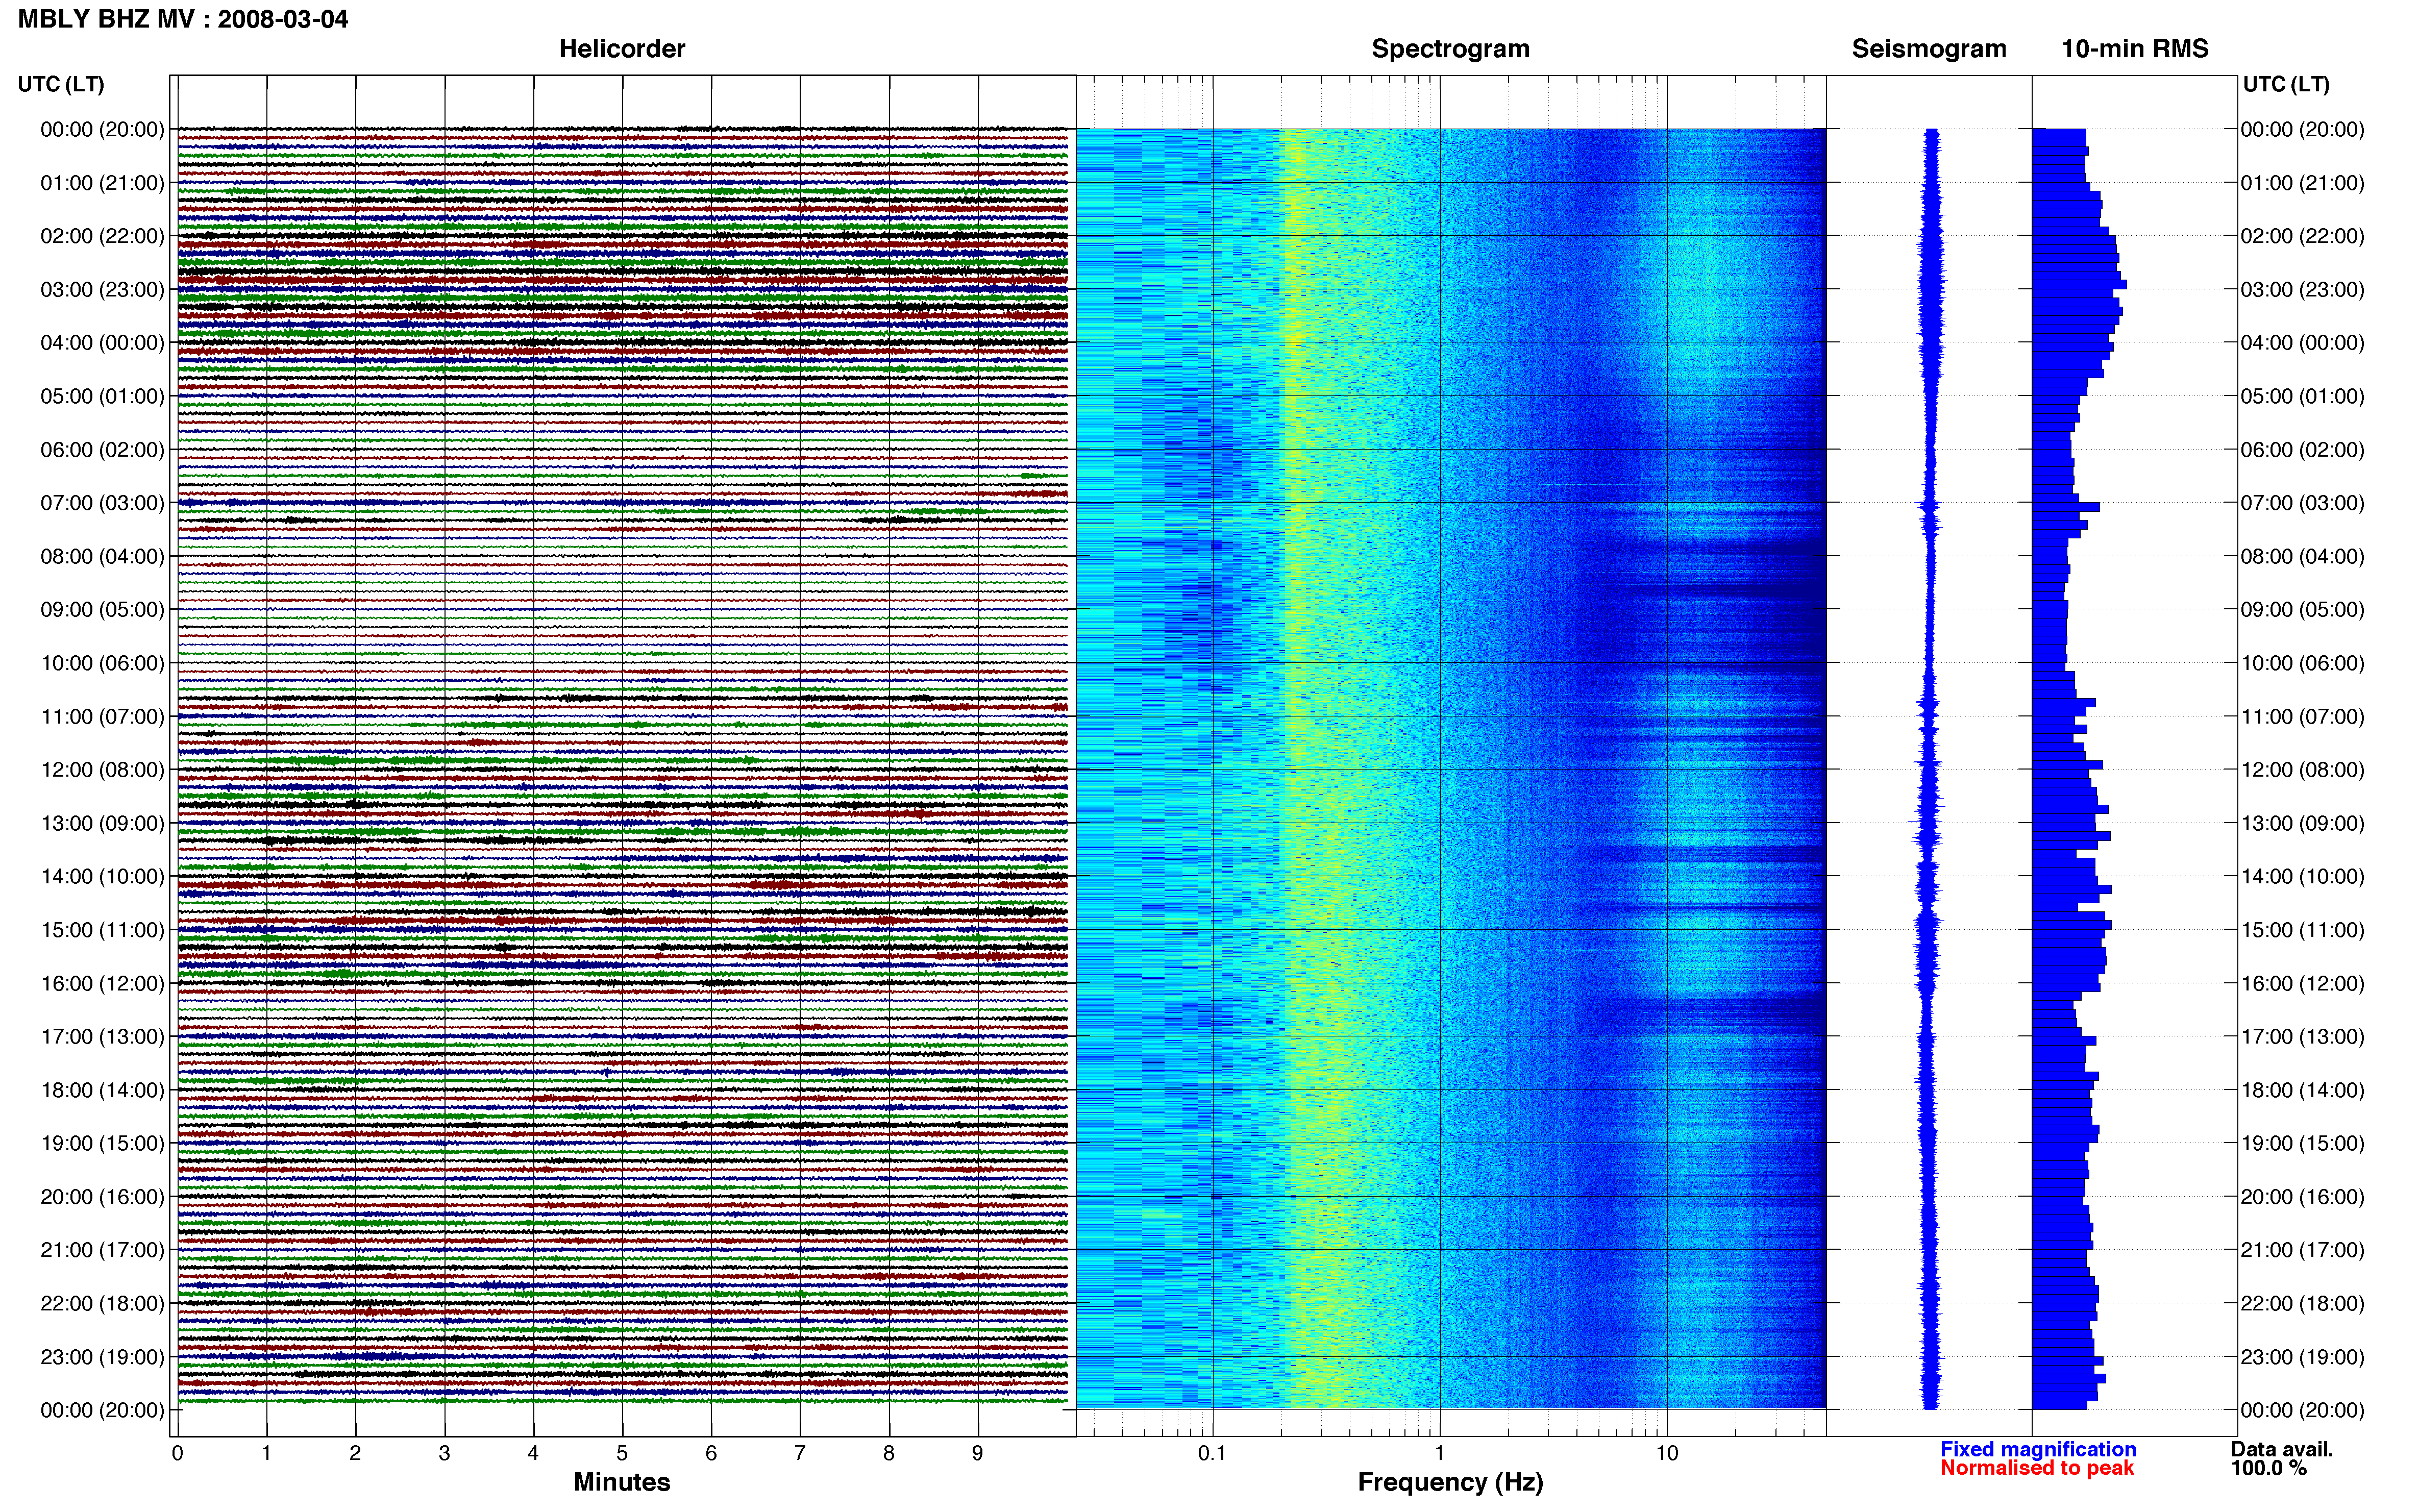The height and width of the screenshot is (1512, 2419).
Task: Click the plot title MBLY BHZ MV : 2008-03-04
Action: (x=183, y=19)
